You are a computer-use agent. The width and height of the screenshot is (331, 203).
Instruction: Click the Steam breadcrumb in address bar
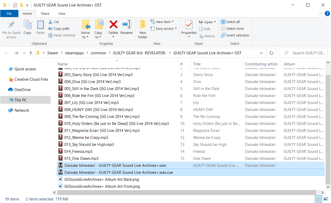point(53,53)
